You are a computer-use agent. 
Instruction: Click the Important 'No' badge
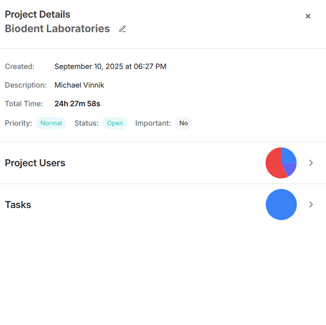pyautogui.click(x=184, y=123)
